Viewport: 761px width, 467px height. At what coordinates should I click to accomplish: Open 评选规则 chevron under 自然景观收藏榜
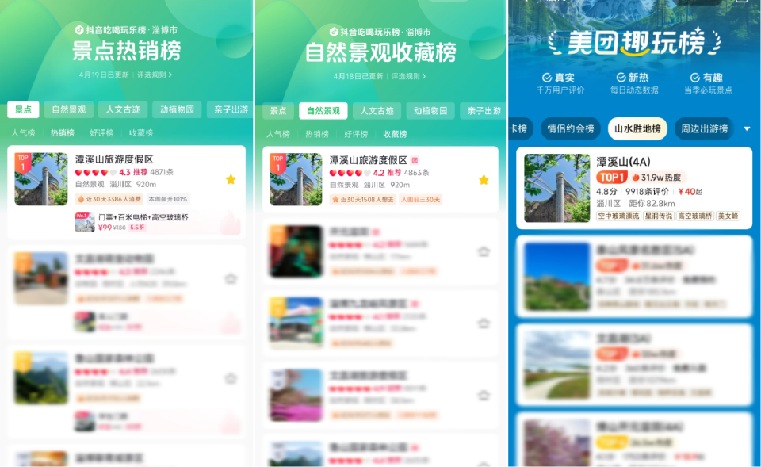point(424,76)
